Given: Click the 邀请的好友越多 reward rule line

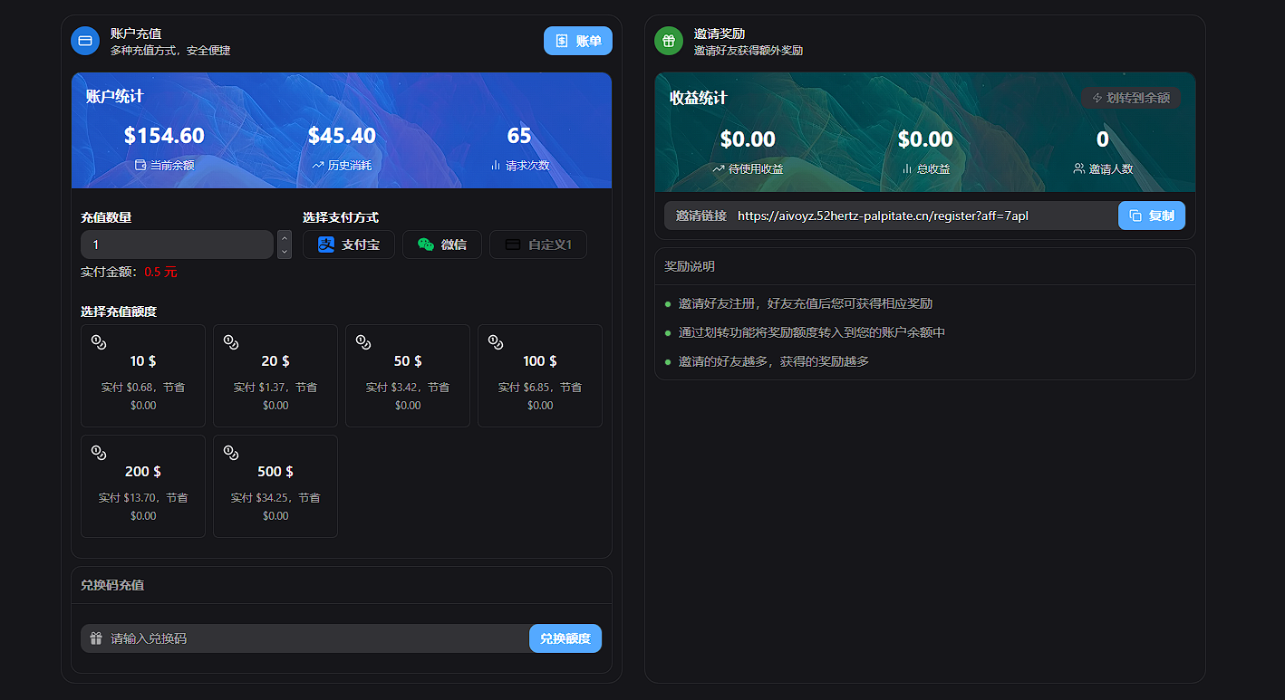Looking at the screenshot, I should point(774,361).
